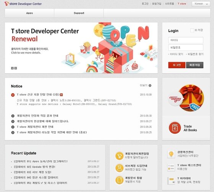
Task: Click the banner previous slide control
Action: 12,68
